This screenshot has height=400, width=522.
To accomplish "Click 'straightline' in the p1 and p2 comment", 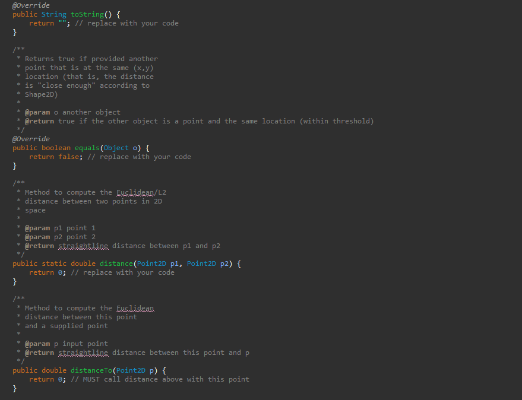I will click(x=83, y=246).
